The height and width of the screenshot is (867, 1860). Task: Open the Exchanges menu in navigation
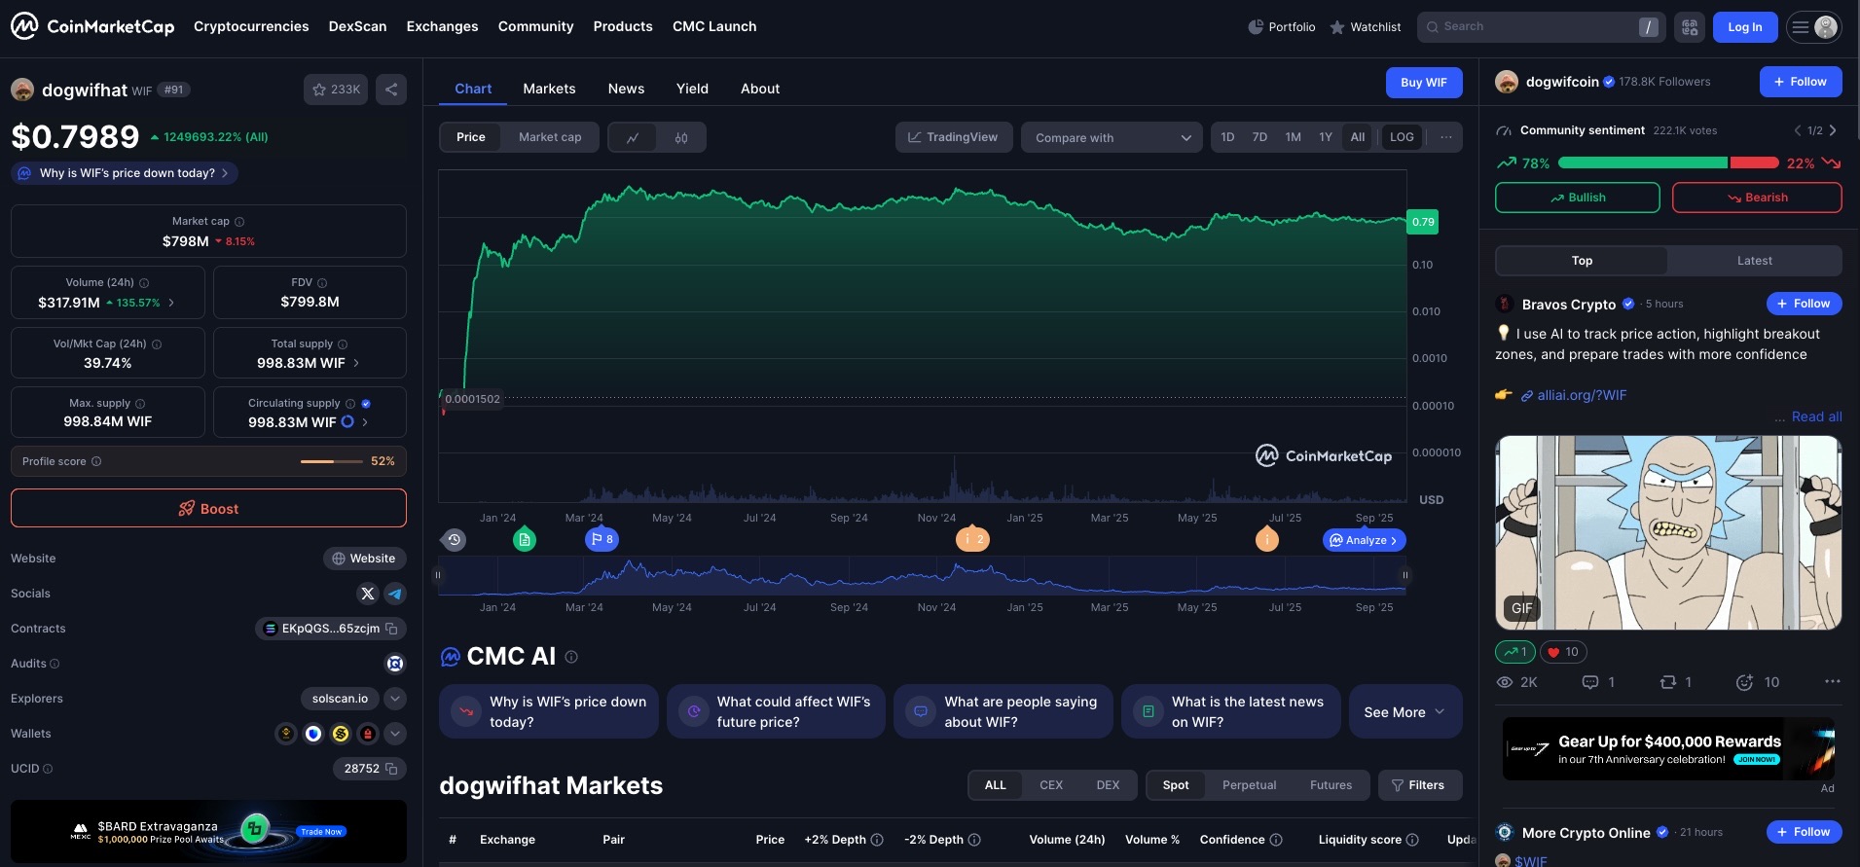point(442,26)
